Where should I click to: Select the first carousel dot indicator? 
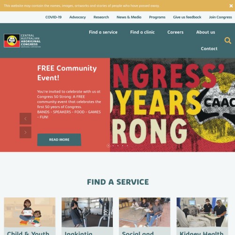tap(109, 146)
